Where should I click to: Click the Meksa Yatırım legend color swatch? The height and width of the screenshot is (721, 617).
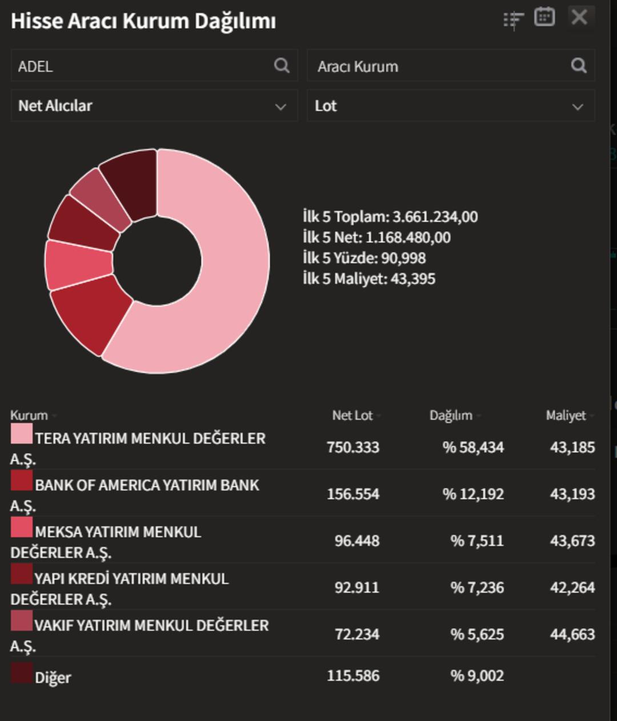(22, 527)
